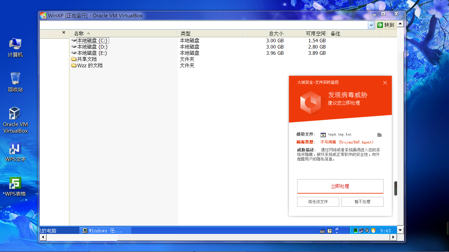
Task: Click 立即处理 to handle the virus
Action: (340, 186)
